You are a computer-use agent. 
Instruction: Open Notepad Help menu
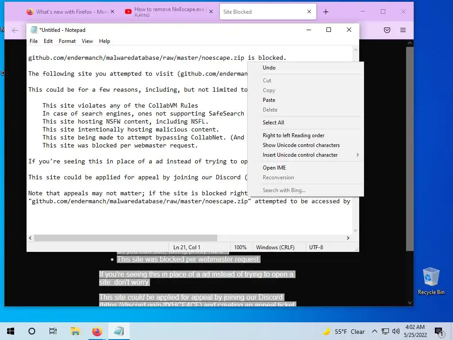(x=104, y=41)
